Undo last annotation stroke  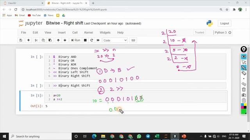(244, 84)
